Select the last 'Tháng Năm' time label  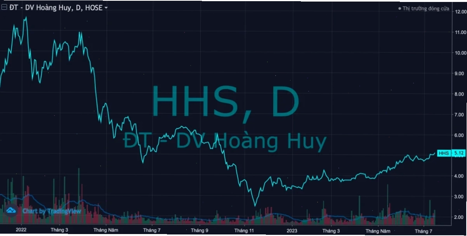tap(378, 230)
